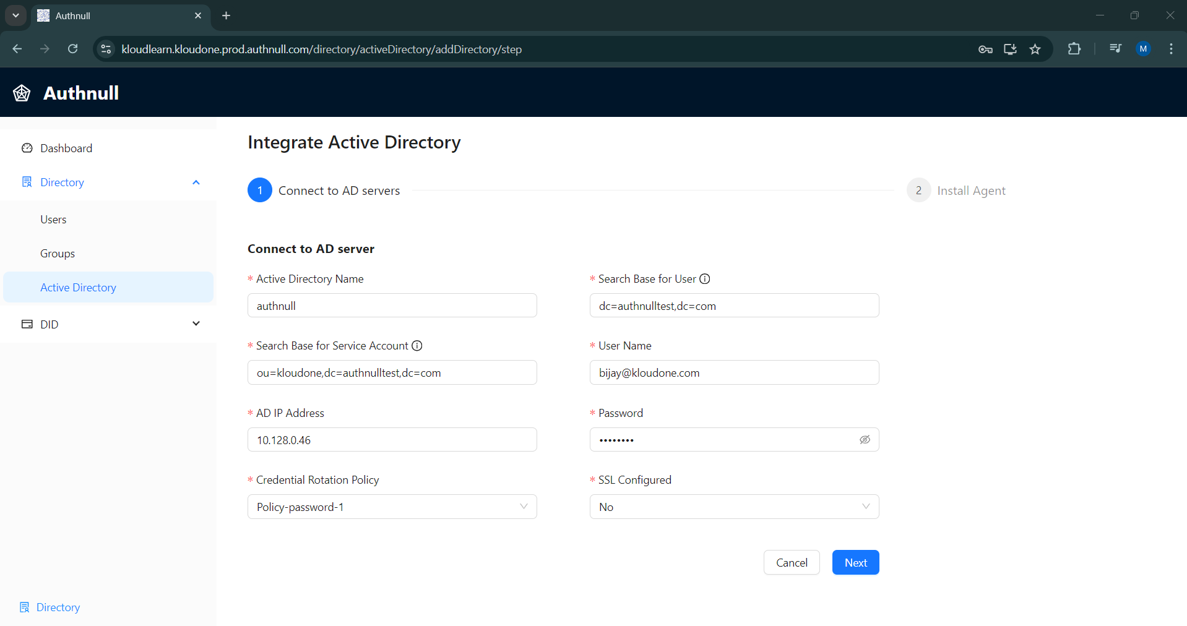Image resolution: width=1187 pixels, height=626 pixels.
Task: Click step 2 Install Agent circle
Action: pos(918,190)
